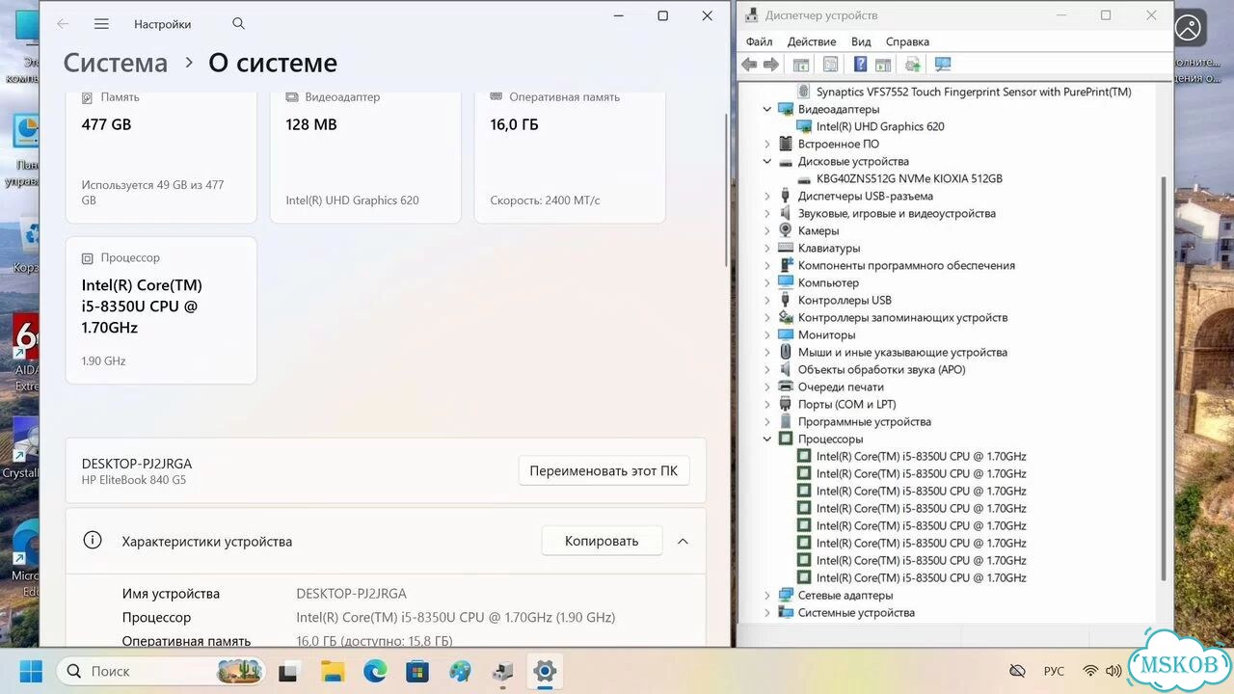
Task: Click update driver gear icon in toolbar
Action: click(912, 65)
